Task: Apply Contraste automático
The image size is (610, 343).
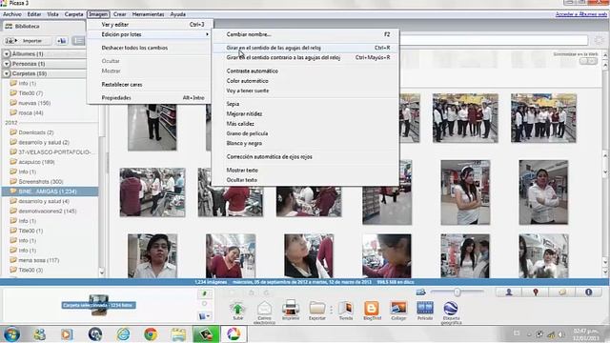Action: click(306, 71)
